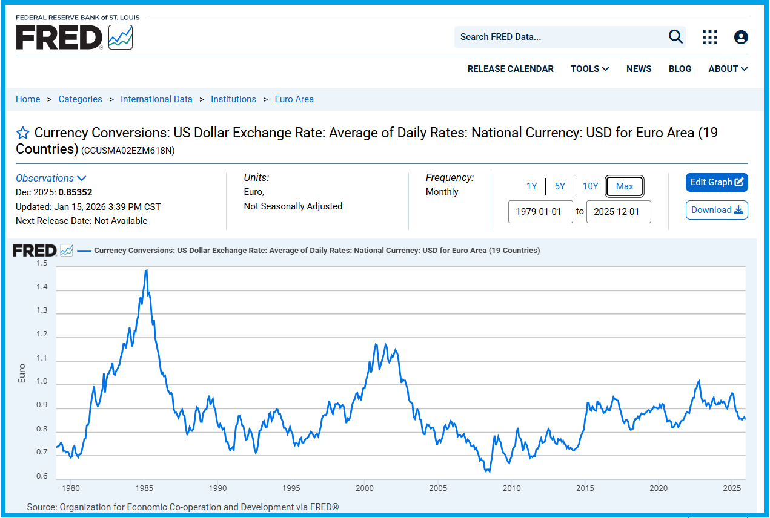Image resolution: width=770 pixels, height=518 pixels.
Task: Open the user account icon
Action: click(740, 37)
